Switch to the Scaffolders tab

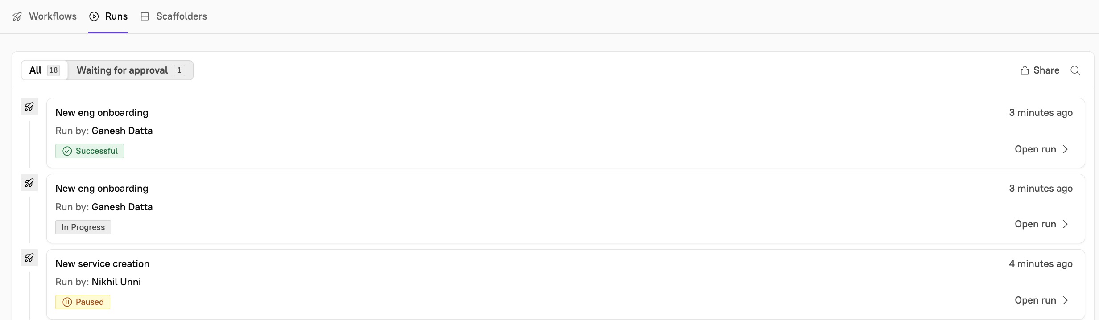click(x=181, y=16)
